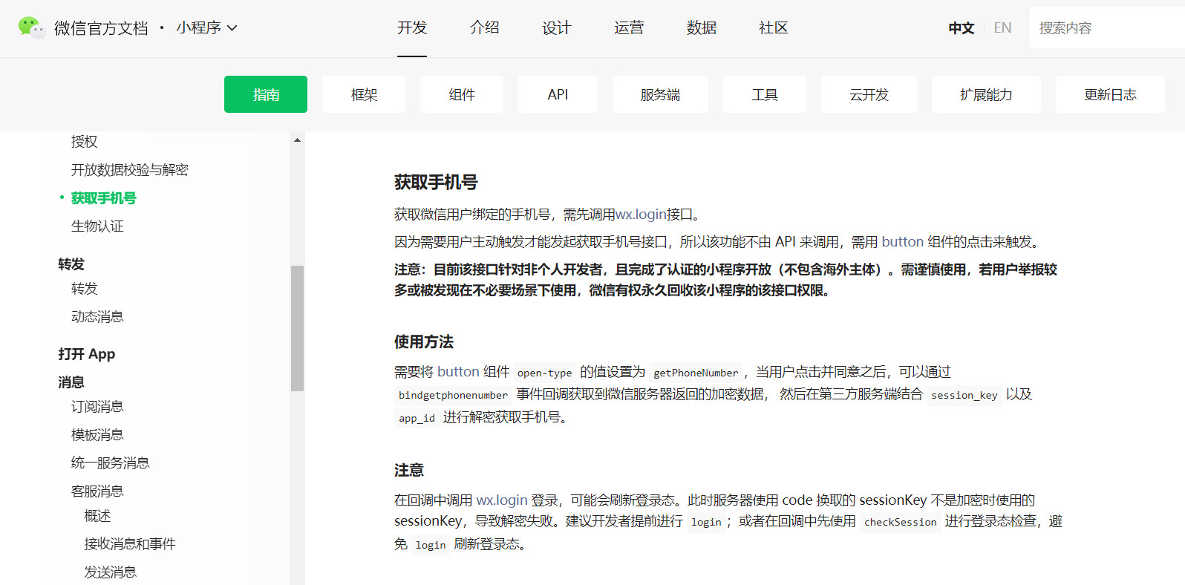The height and width of the screenshot is (585, 1185).
Task: Open the 框架 section
Action: tap(364, 94)
